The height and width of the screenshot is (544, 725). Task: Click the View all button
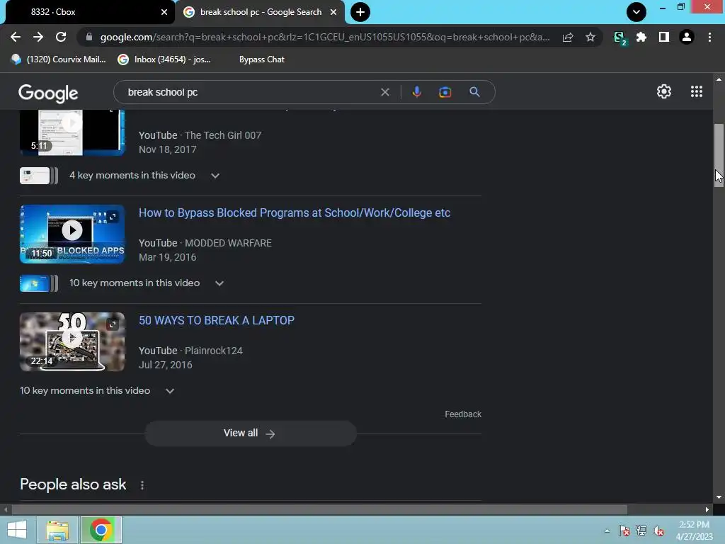[x=250, y=433]
